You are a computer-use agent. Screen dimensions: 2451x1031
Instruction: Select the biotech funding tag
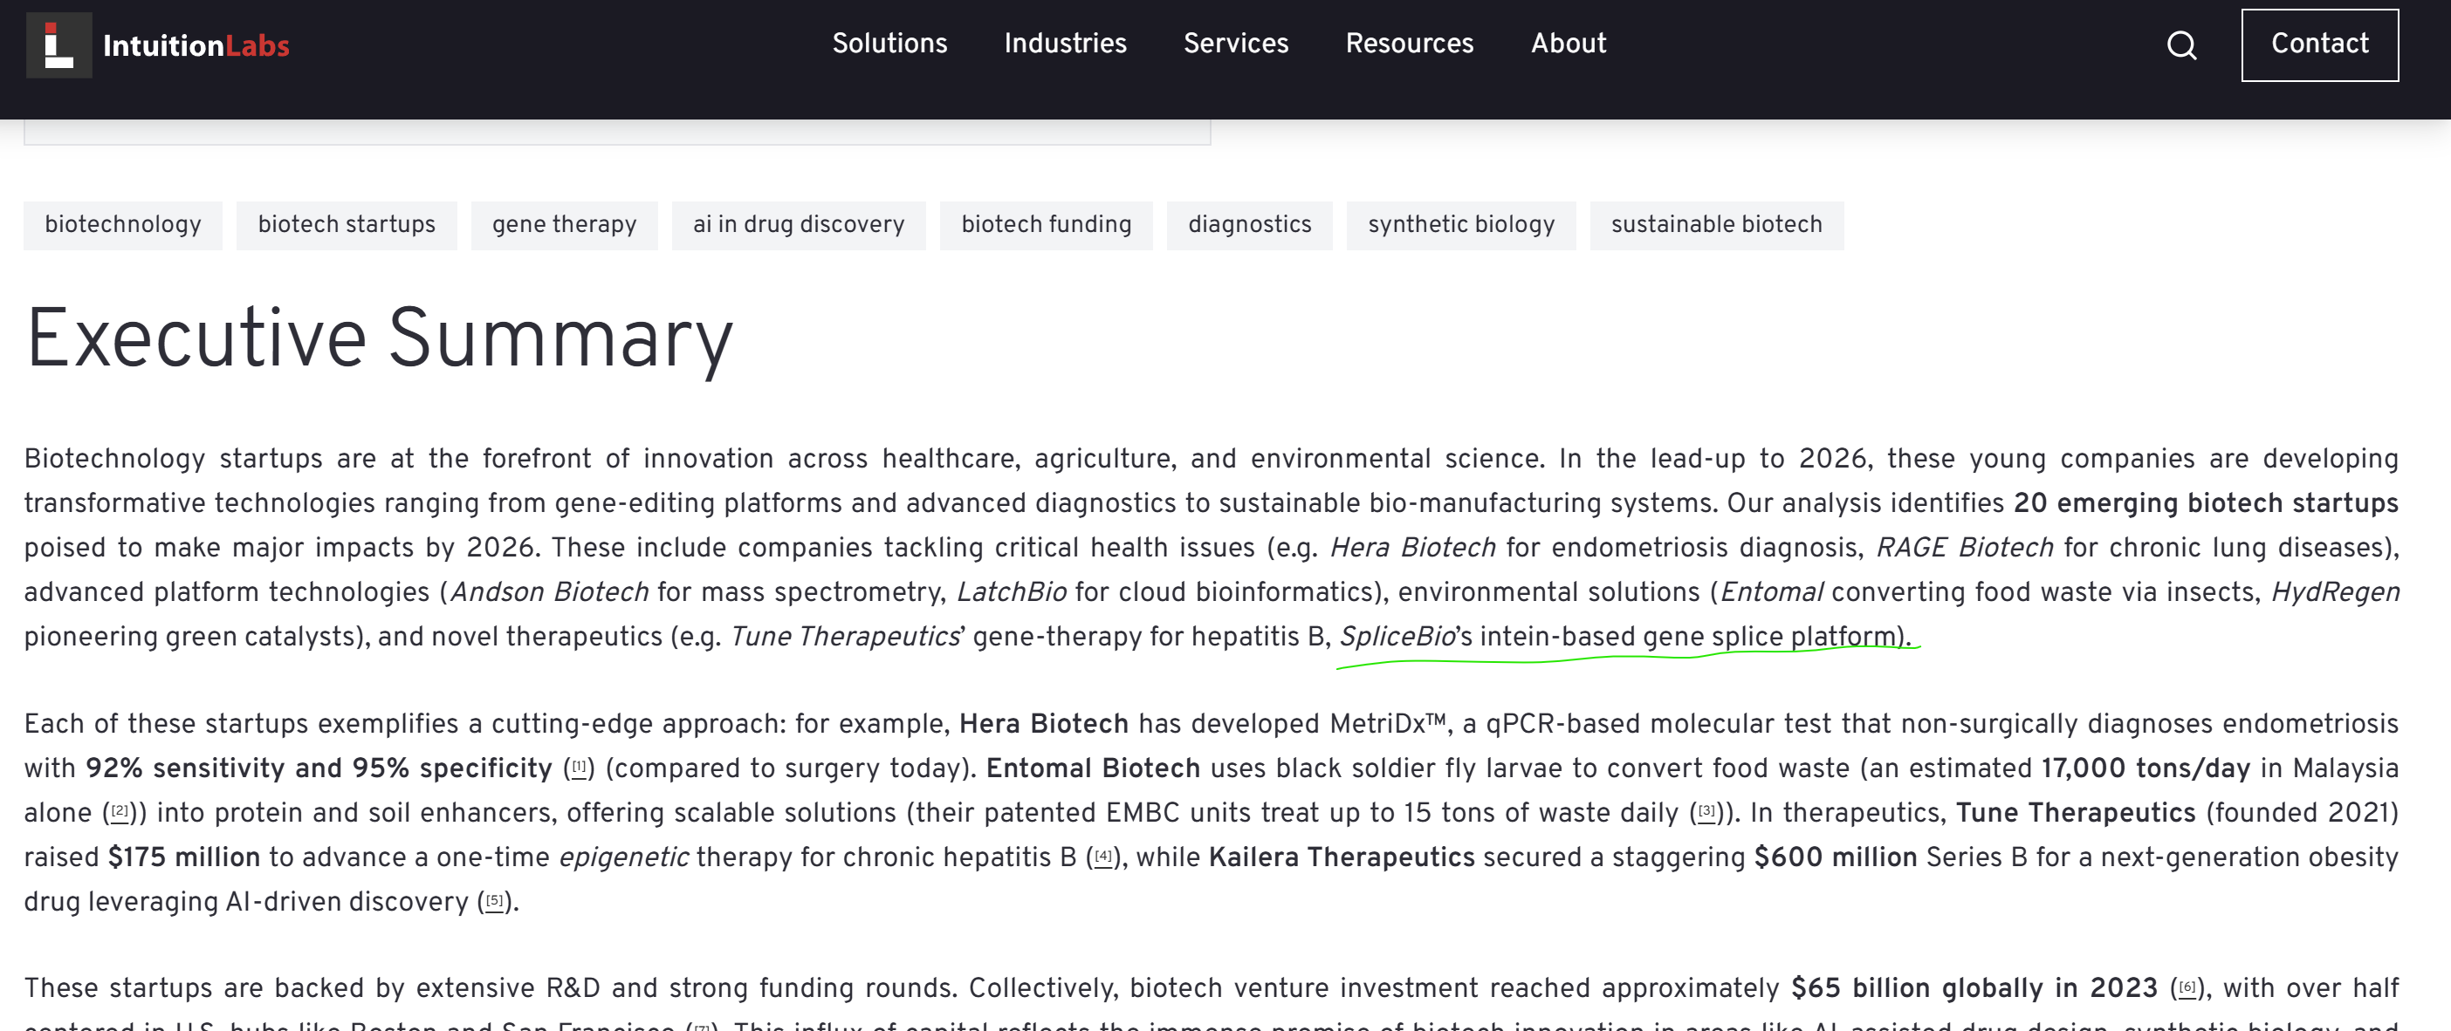point(1046,225)
